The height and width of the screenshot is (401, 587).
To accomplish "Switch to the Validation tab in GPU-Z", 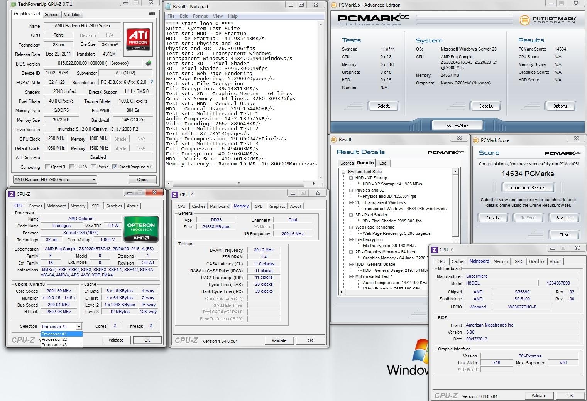I will [73, 15].
